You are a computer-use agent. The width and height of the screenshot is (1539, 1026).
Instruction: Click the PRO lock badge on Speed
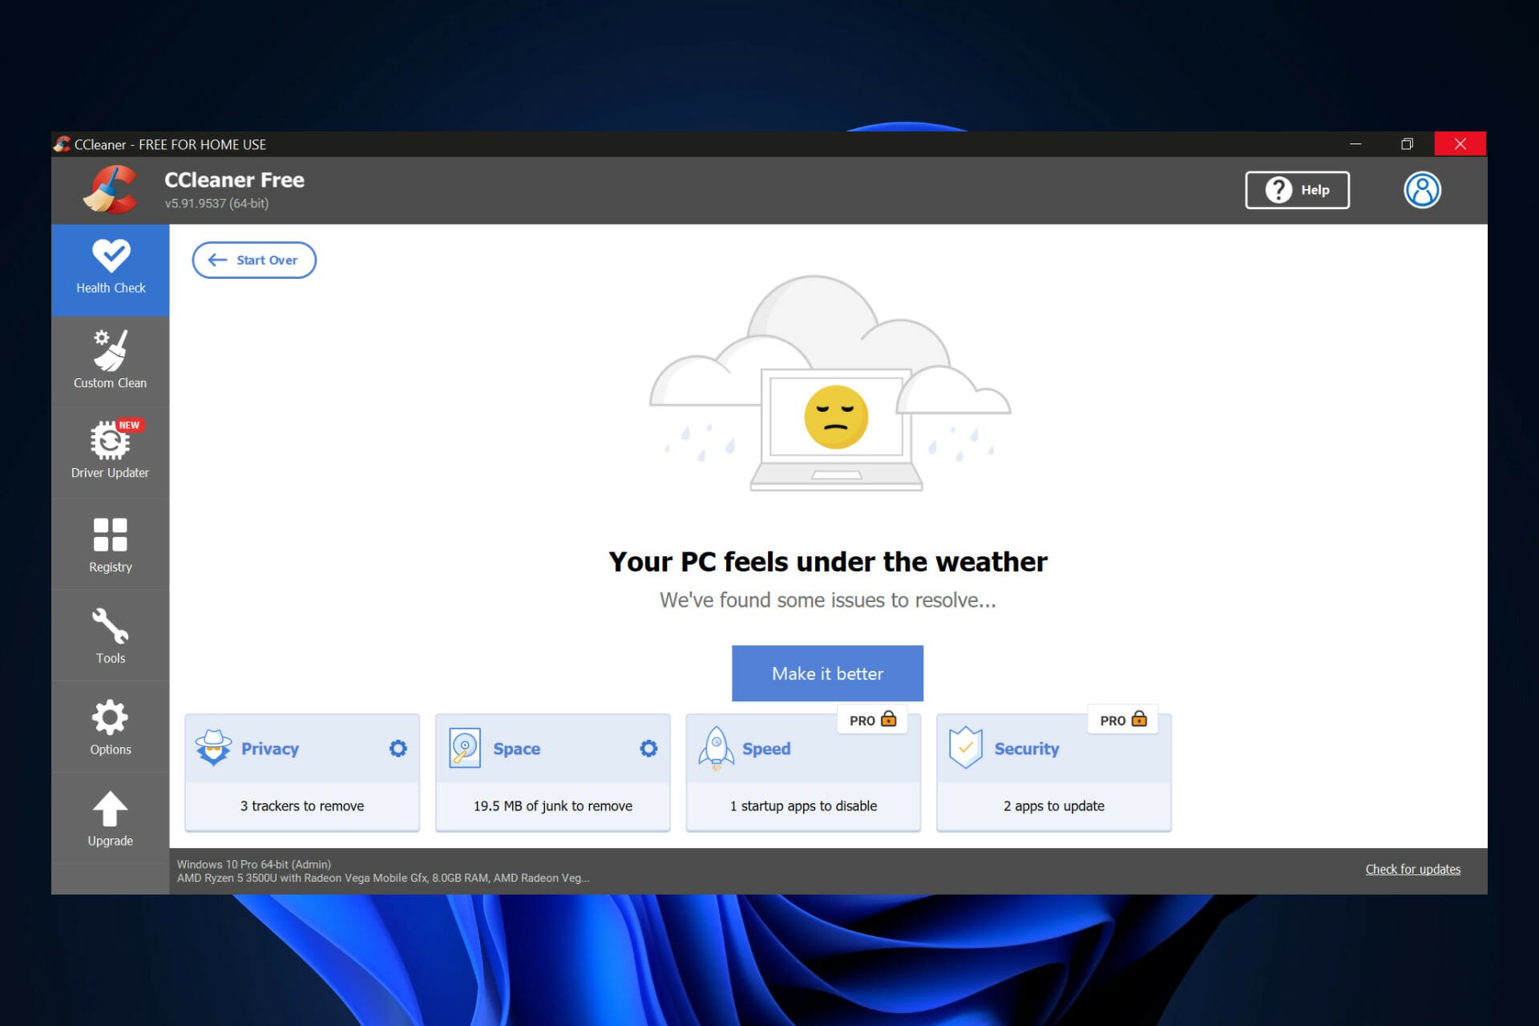coord(873,720)
